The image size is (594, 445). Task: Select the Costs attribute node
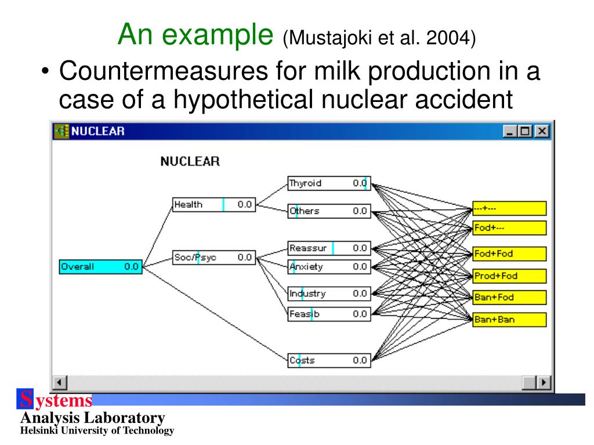(329, 360)
